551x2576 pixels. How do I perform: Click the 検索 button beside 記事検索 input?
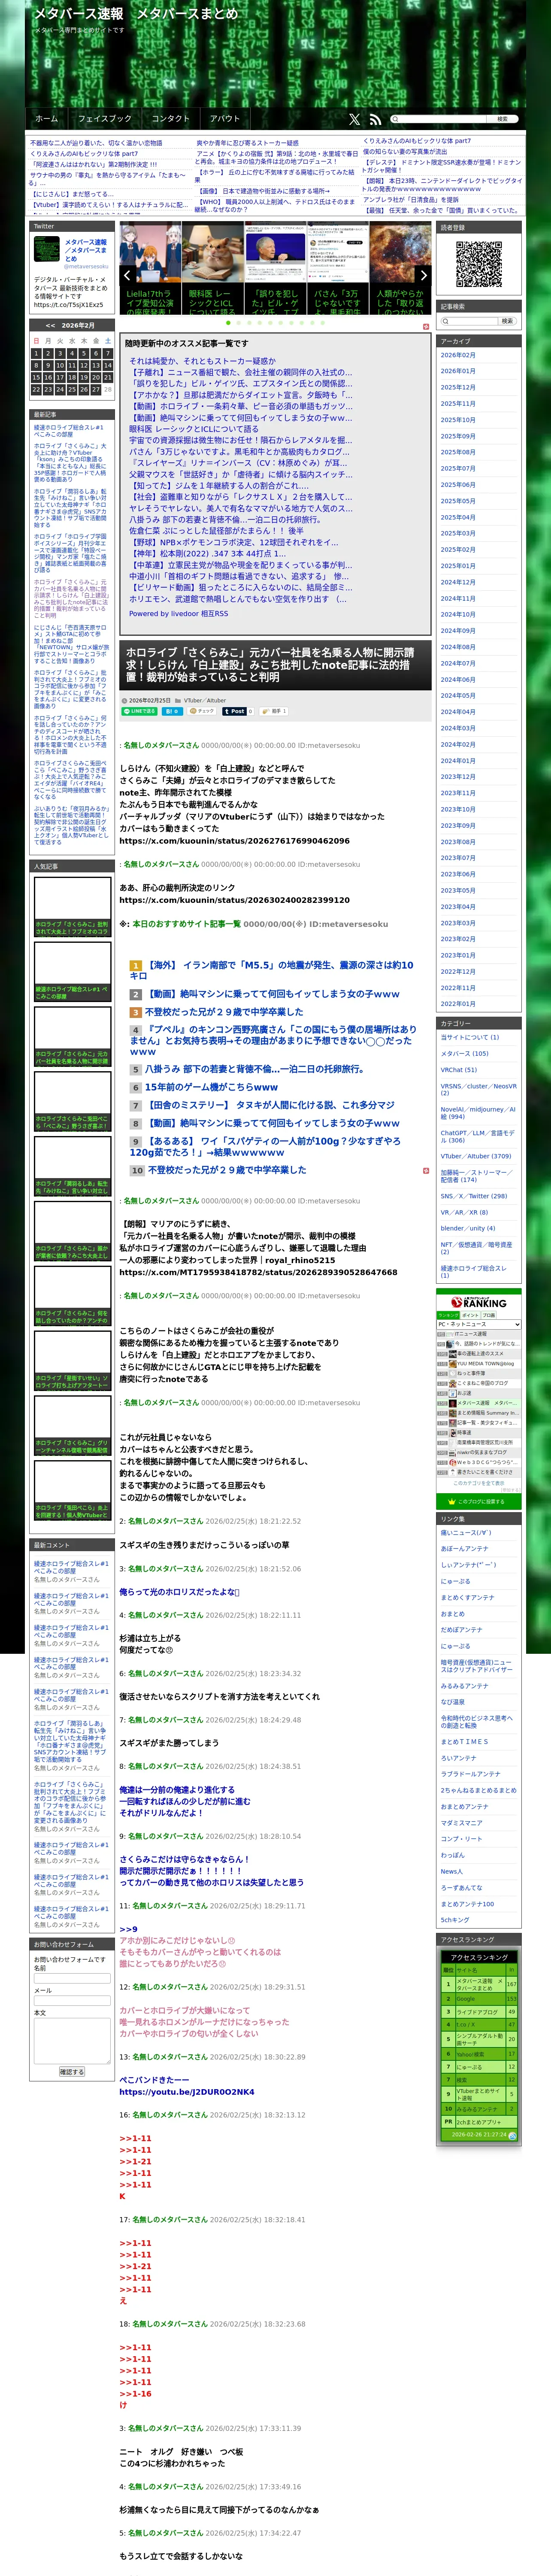click(x=507, y=321)
